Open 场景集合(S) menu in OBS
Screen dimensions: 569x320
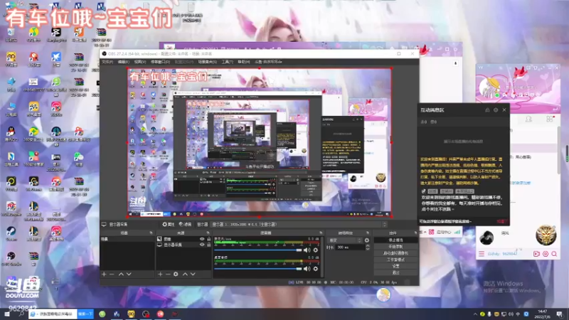coord(207,62)
